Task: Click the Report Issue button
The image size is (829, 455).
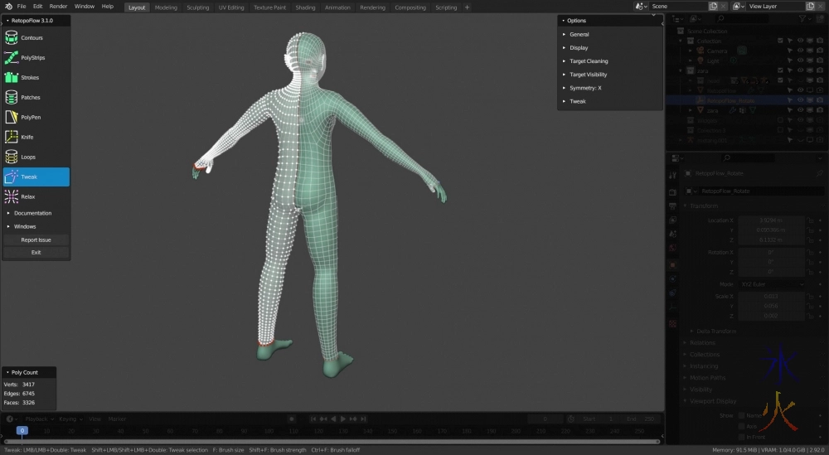Action: (36, 240)
